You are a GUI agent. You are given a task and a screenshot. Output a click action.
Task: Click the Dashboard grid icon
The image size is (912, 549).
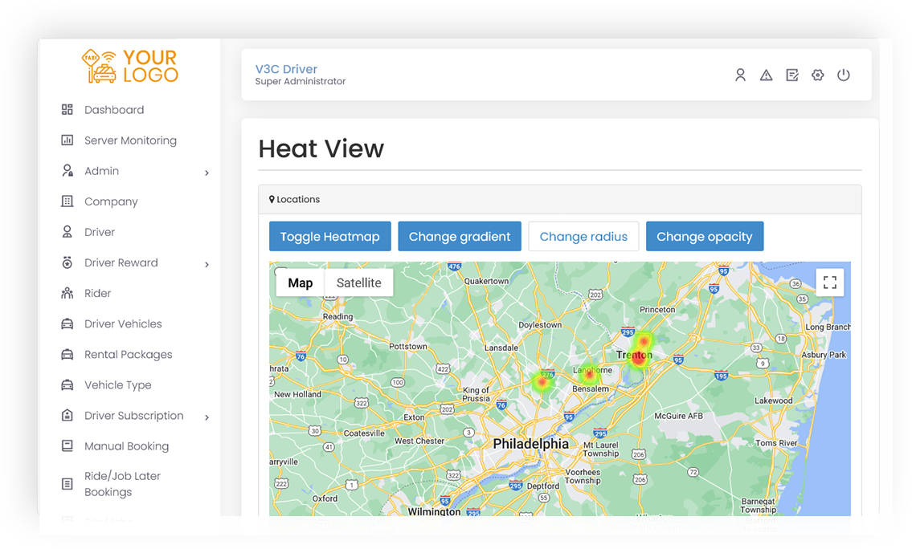pos(67,109)
